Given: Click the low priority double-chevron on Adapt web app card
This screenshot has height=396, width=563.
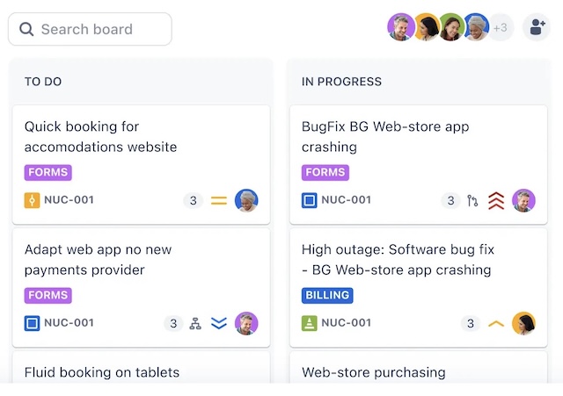Looking at the screenshot, I should coord(219,323).
